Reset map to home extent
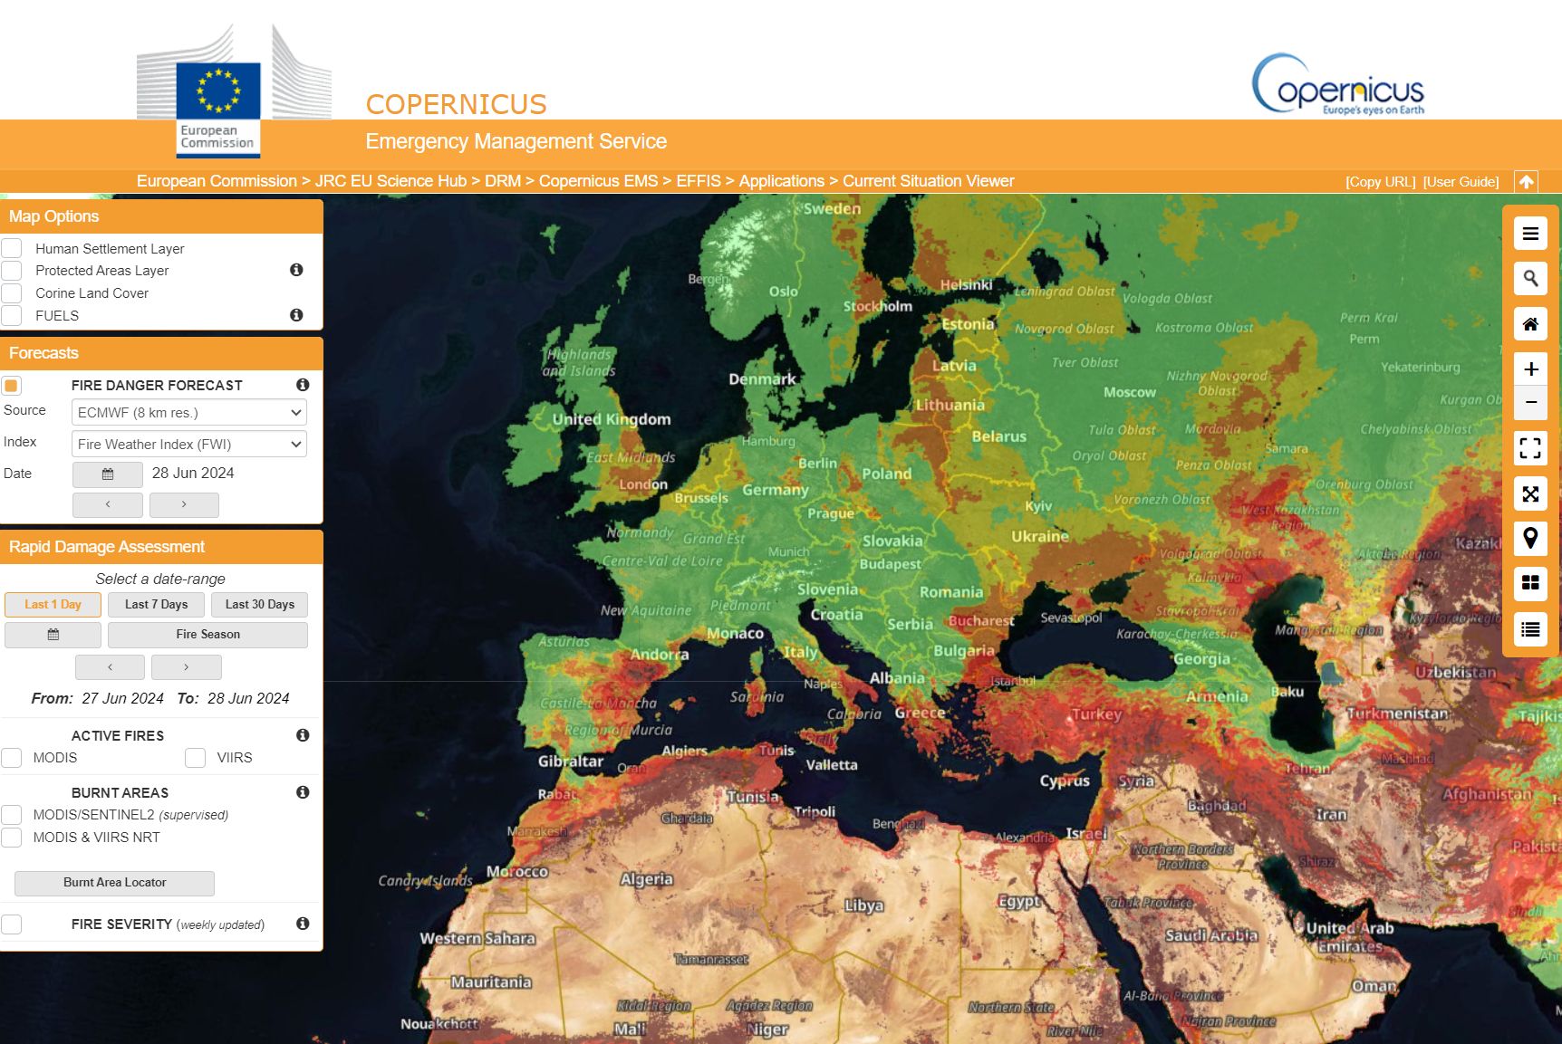 click(1530, 324)
